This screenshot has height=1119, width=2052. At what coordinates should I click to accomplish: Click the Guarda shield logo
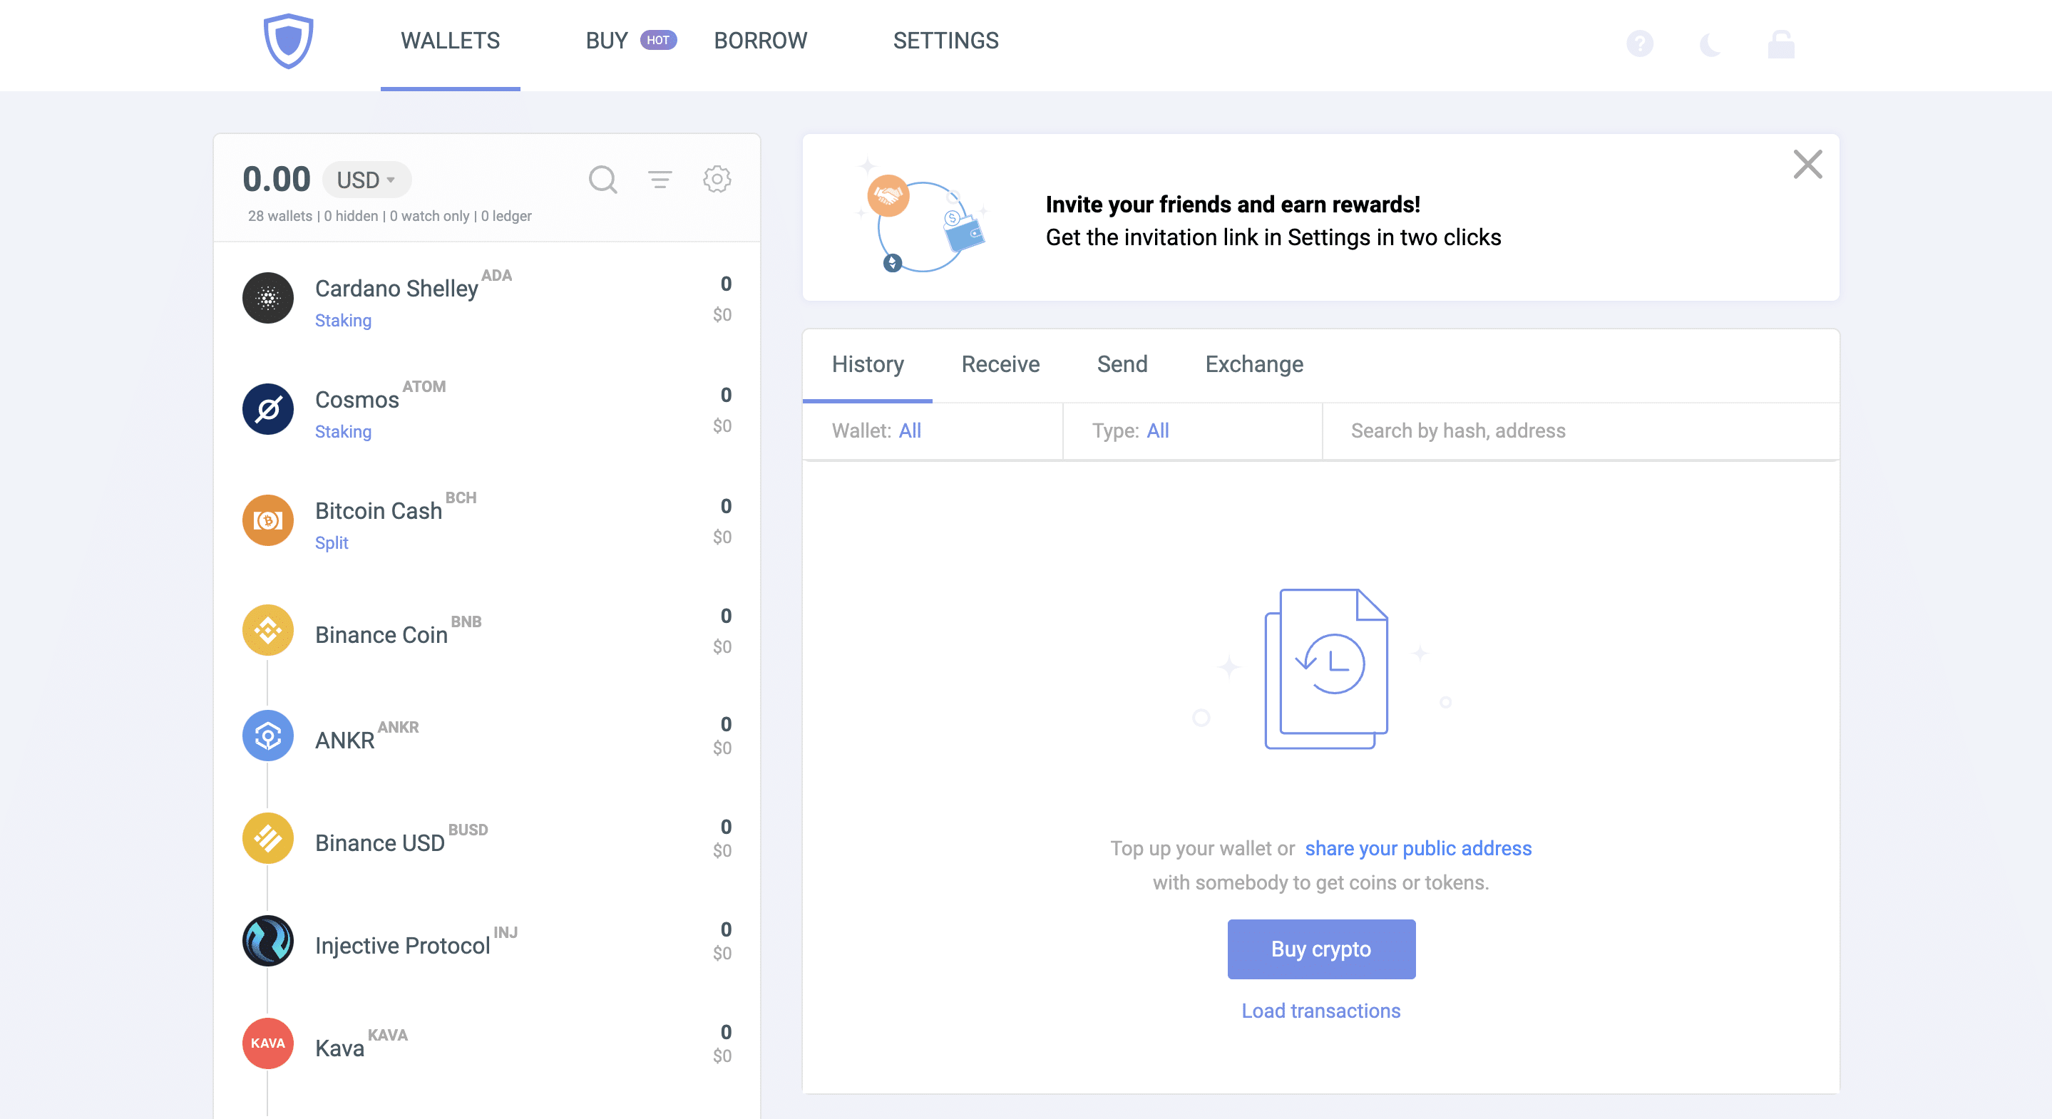click(288, 41)
